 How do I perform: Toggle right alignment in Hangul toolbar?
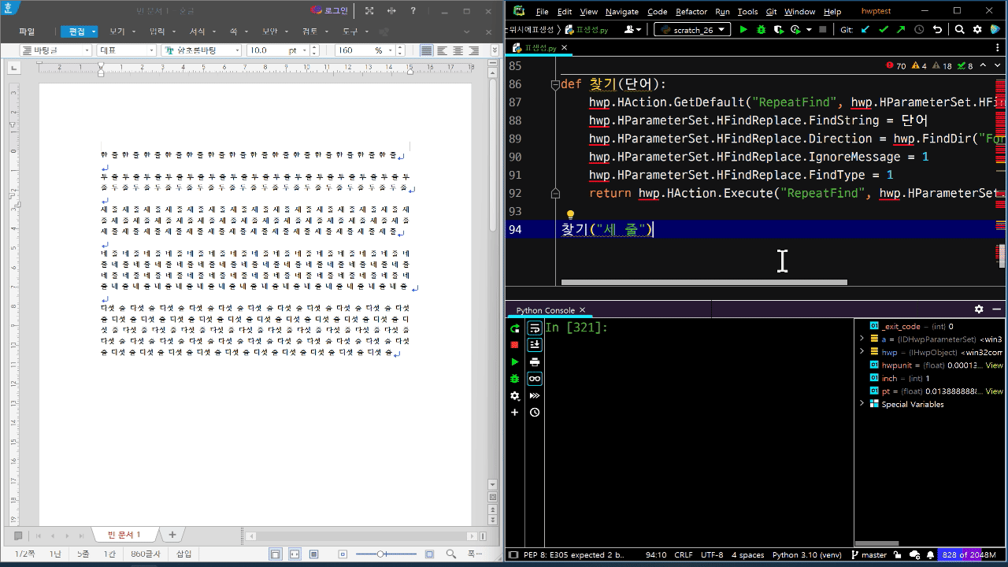click(x=474, y=50)
